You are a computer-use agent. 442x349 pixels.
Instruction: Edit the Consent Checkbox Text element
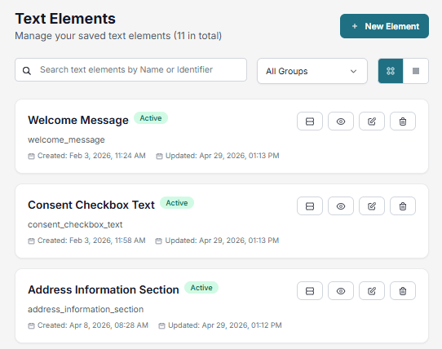pyautogui.click(x=372, y=206)
